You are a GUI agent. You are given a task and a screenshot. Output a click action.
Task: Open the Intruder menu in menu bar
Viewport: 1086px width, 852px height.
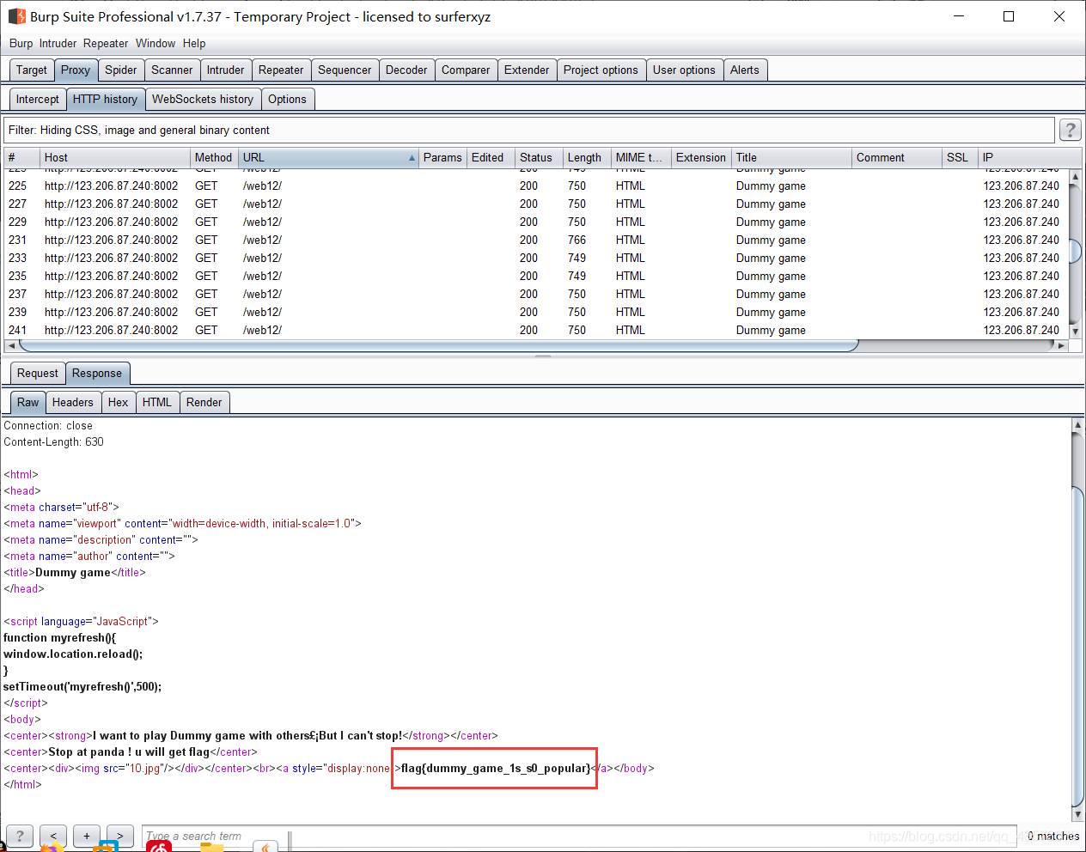(x=58, y=43)
